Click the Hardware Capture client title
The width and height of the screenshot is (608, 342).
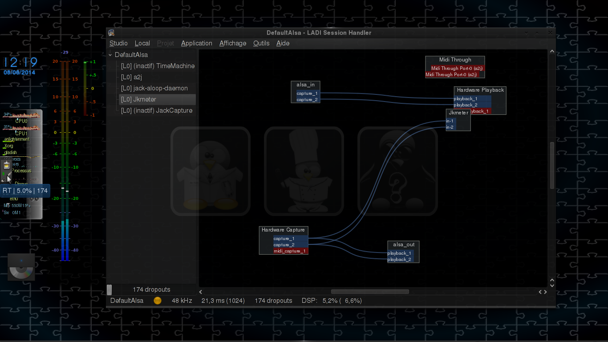[283, 230]
